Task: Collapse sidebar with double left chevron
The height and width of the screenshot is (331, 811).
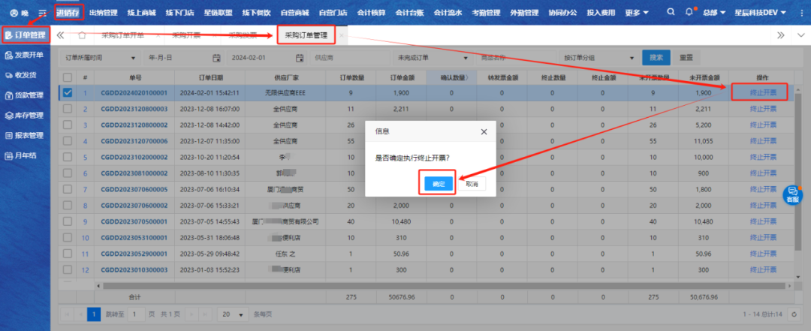Action: click(60, 35)
